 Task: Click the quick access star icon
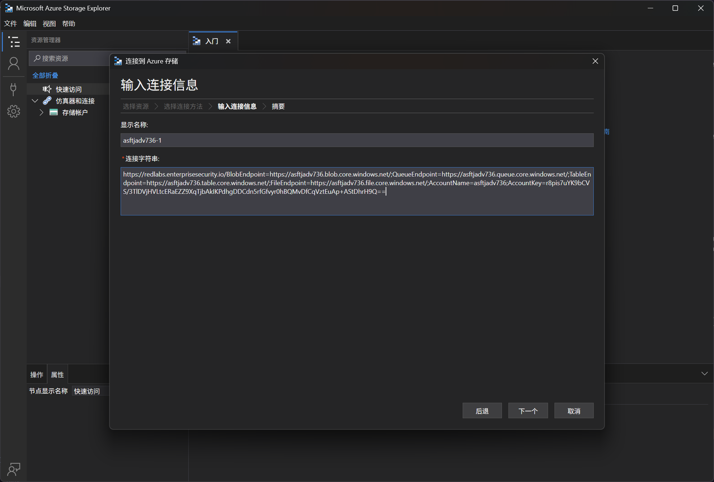point(47,89)
